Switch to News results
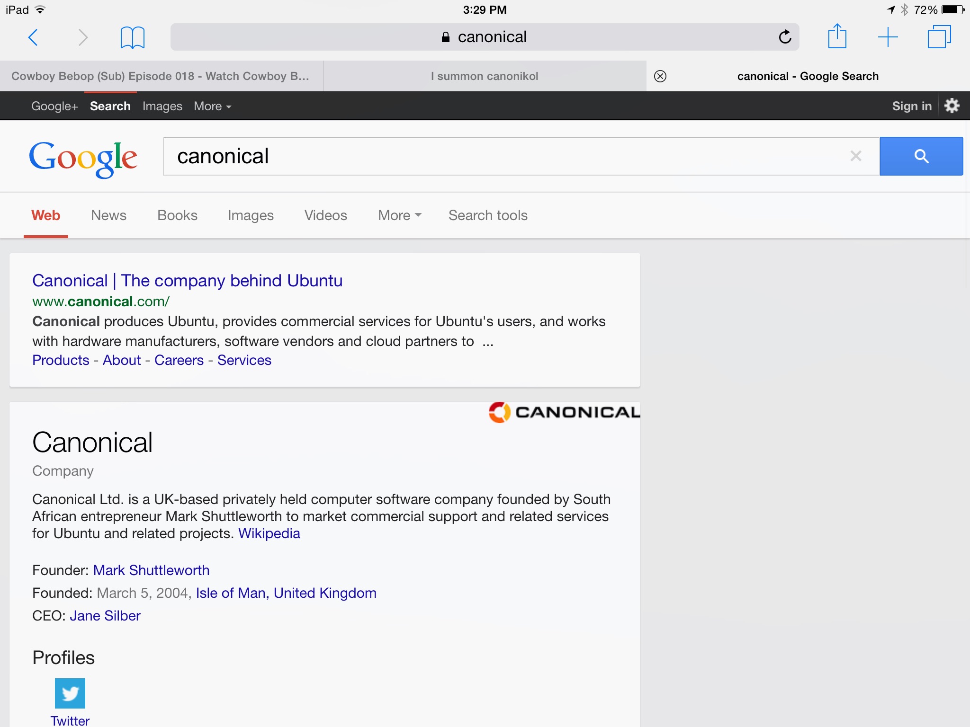 [x=109, y=215]
